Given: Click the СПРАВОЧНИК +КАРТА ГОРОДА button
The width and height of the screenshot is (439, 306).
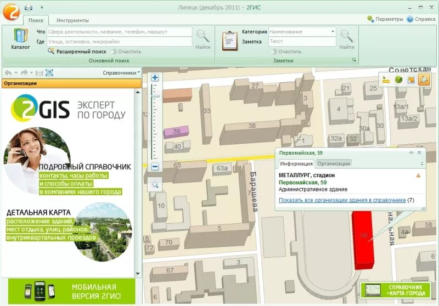Looking at the screenshot, I should (x=396, y=290).
